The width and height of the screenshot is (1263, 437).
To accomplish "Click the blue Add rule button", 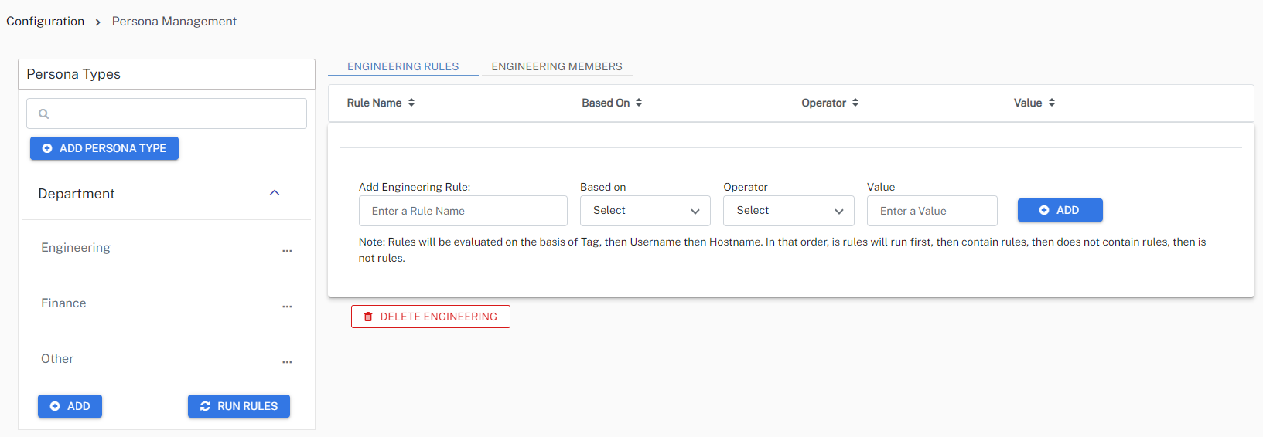I will pyautogui.click(x=1060, y=210).
